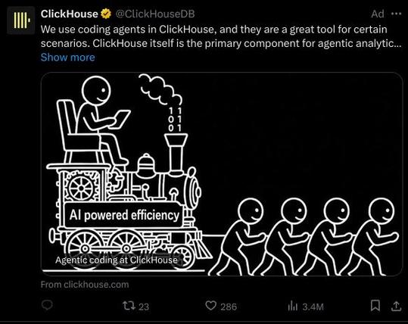Open the three-dot more options menu
The width and height of the screenshot is (408, 324).
pos(397,14)
